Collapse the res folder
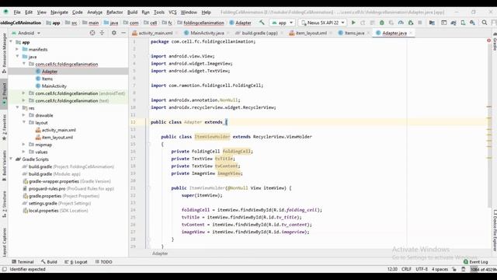 [x=17, y=108]
